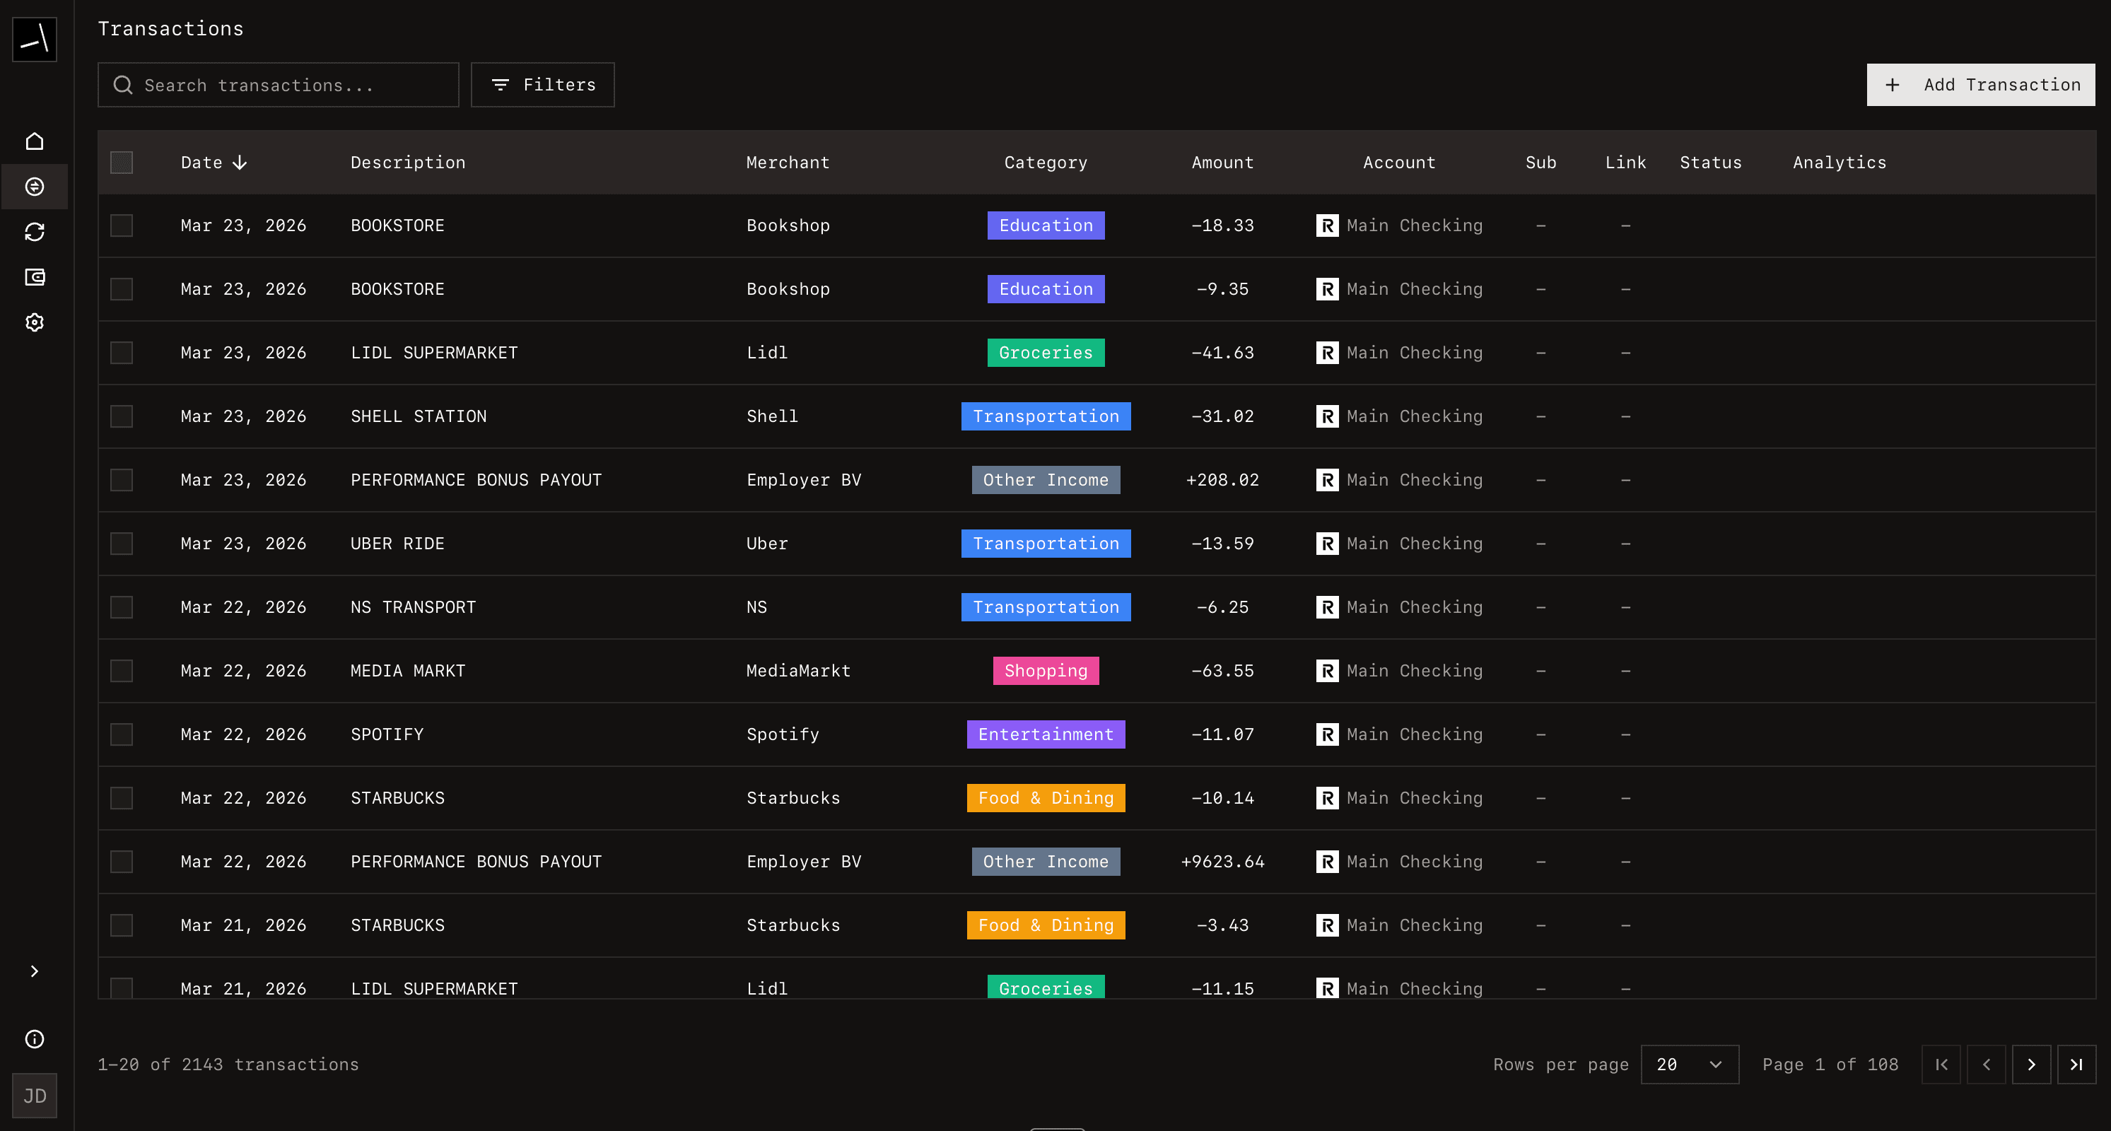This screenshot has height=1131, width=2111.
Task: Open the Home dashboard sidebar icon
Action: [x=35, y=141]
